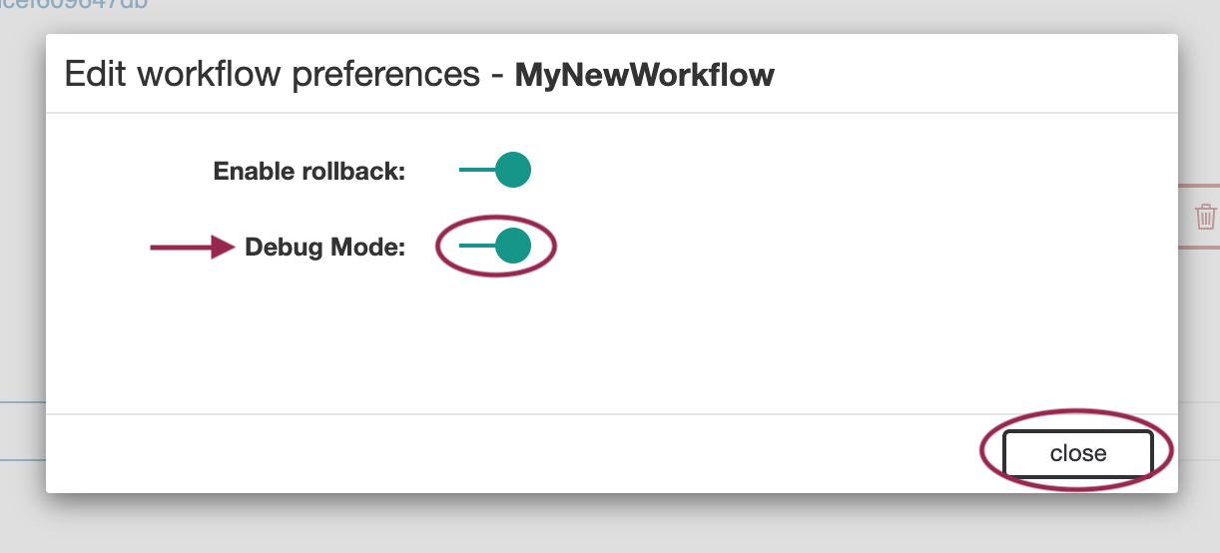Click the empty area of dialog body
The image size is (1220, 553).
coord(699,329)
